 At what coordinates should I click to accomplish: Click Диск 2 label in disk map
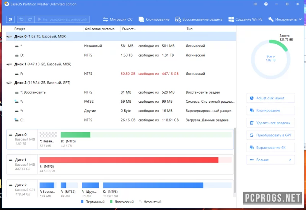[21, 185]
